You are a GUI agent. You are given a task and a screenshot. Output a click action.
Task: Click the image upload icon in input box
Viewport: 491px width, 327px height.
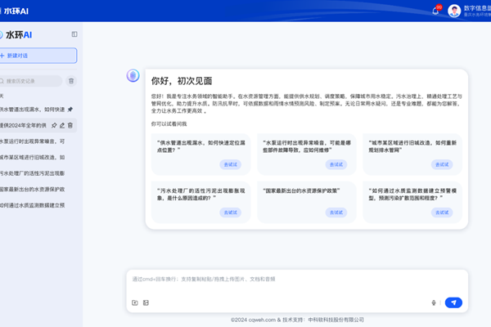146,302
